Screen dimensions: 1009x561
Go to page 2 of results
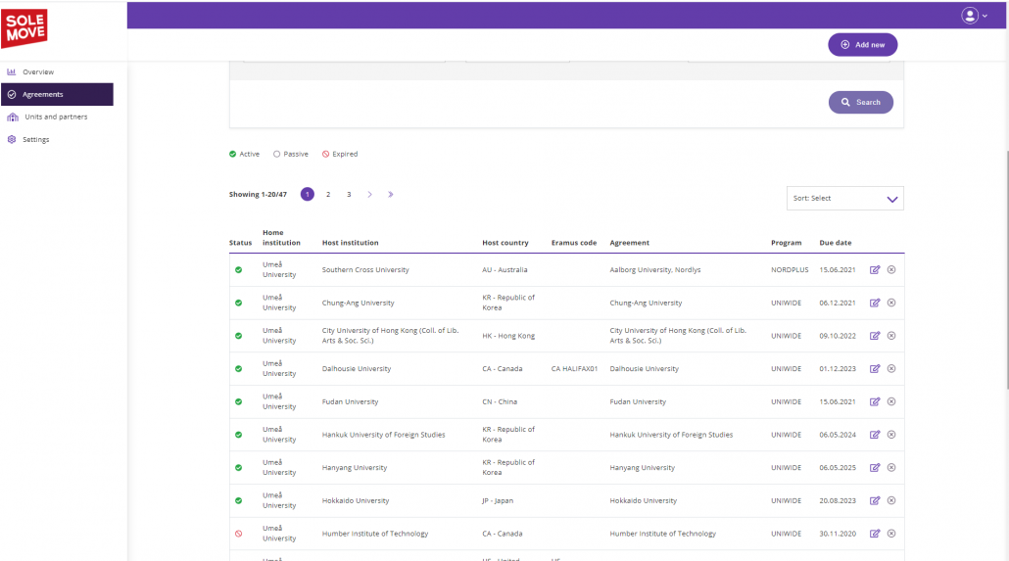[x=328, y=194]
